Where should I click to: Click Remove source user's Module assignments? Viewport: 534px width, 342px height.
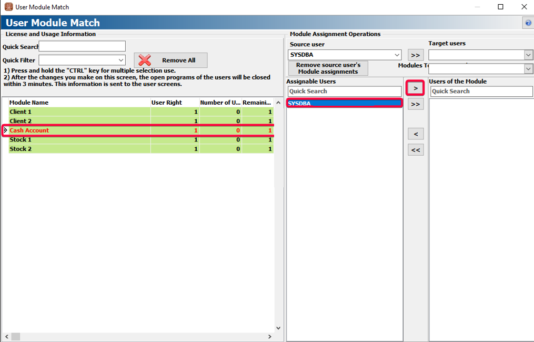point(328,68)
